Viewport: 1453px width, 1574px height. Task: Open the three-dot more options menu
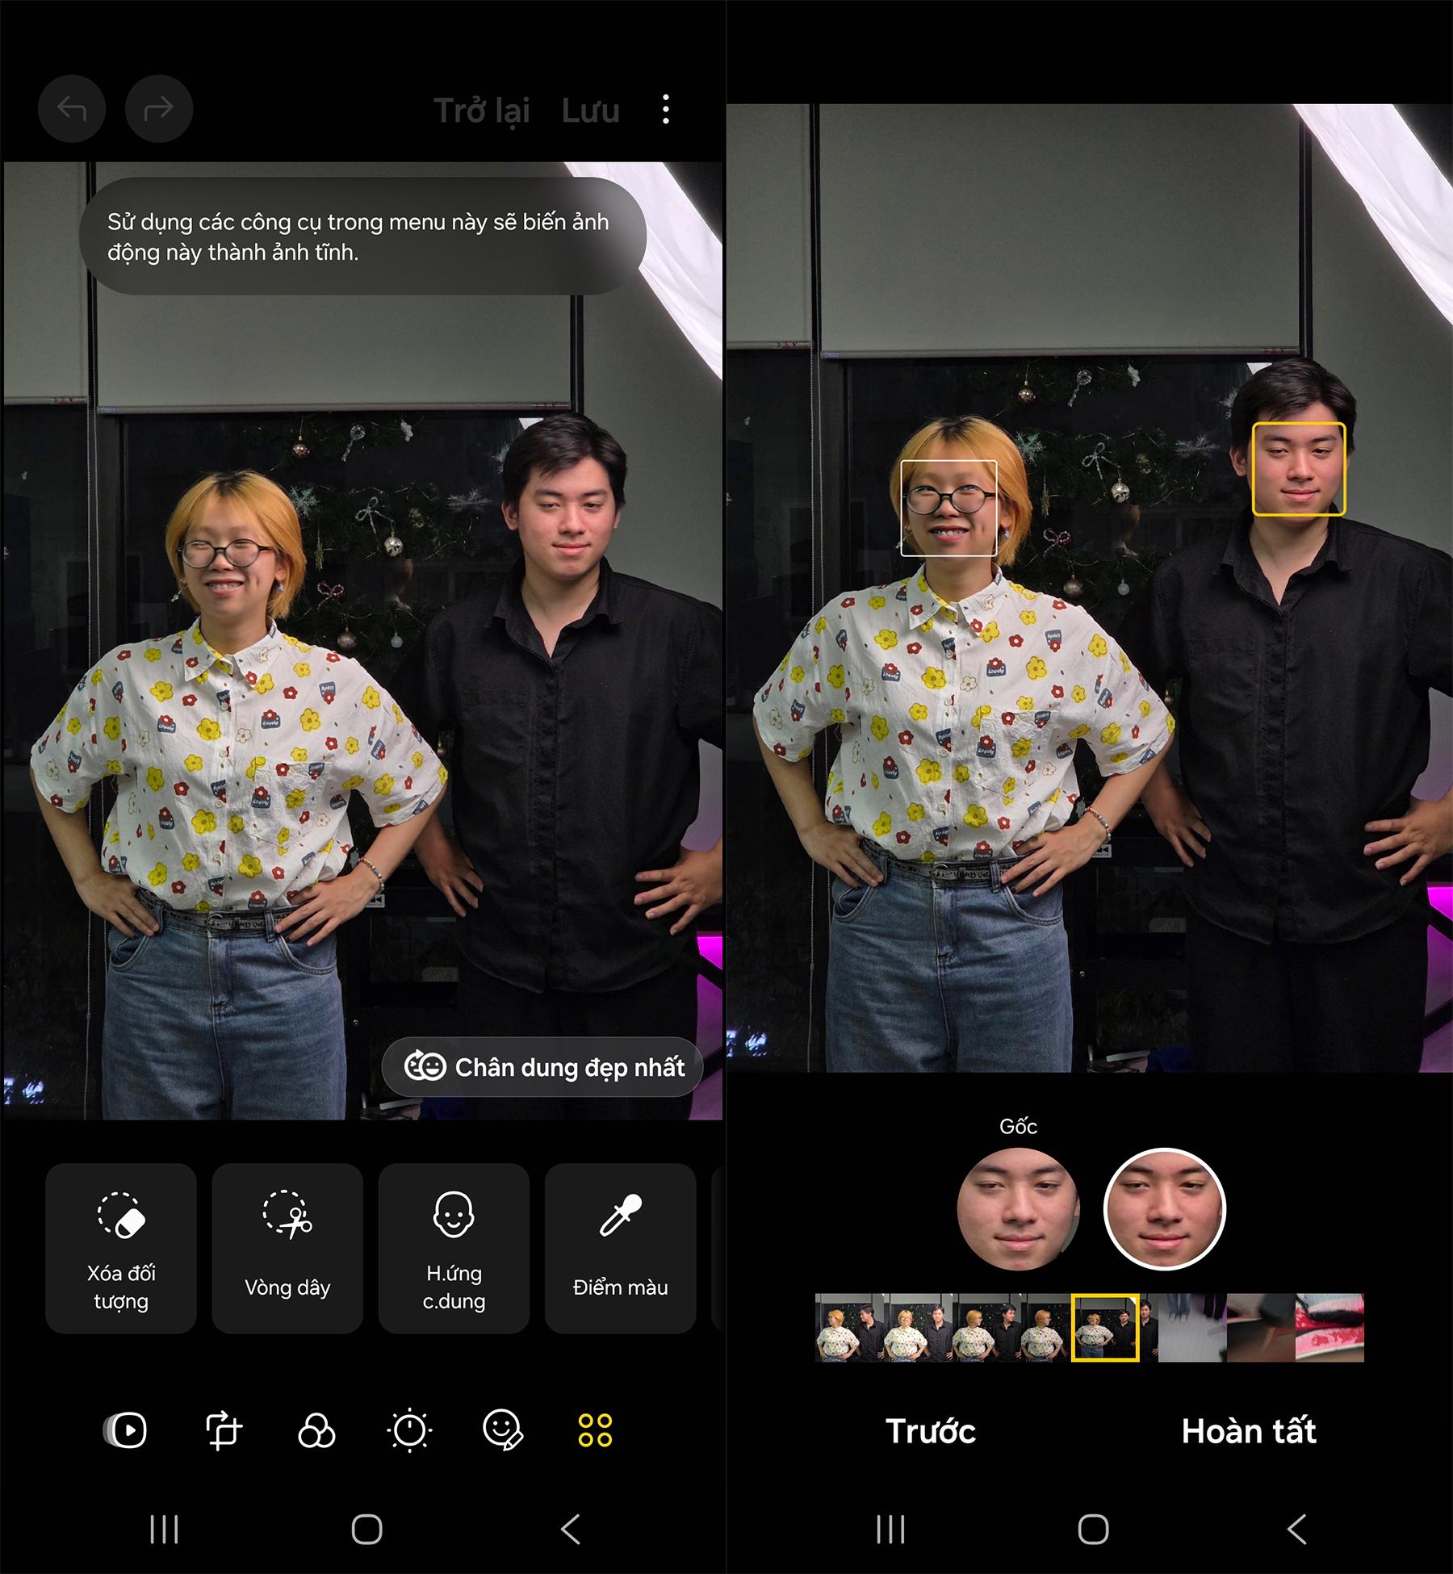tap(665, 109)
